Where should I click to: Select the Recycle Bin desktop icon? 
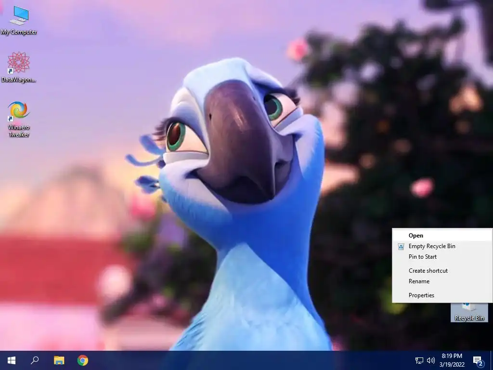469,312
